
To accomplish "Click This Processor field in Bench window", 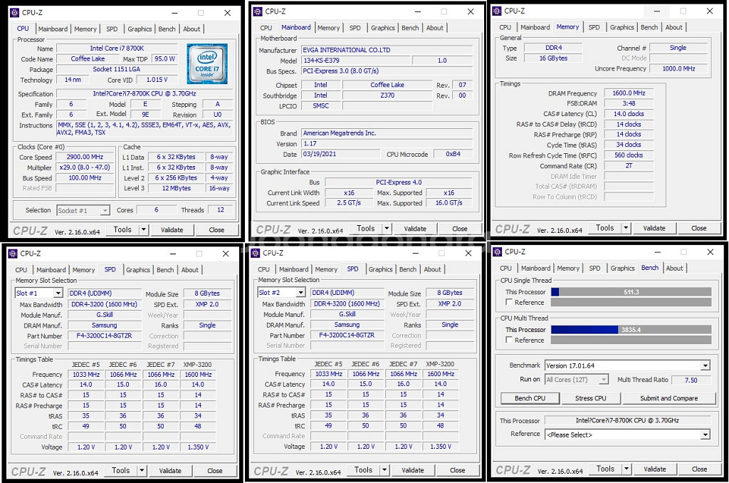I will (x=627, y=420).
